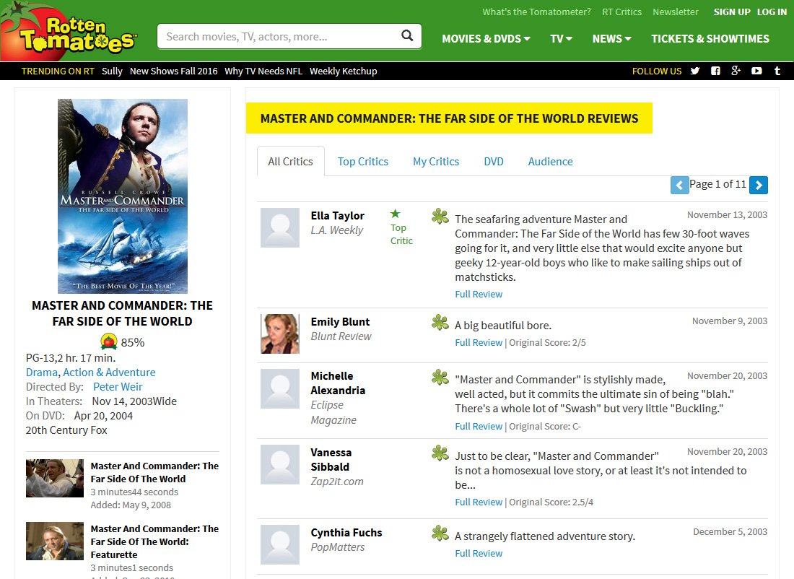Open the RT Critics link

(x=621, y=12)
